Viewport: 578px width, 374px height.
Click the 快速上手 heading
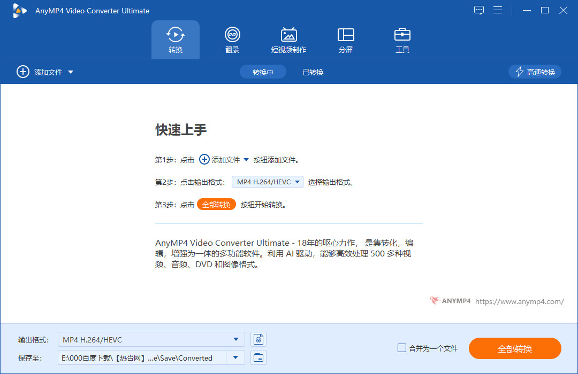(181, 130)
